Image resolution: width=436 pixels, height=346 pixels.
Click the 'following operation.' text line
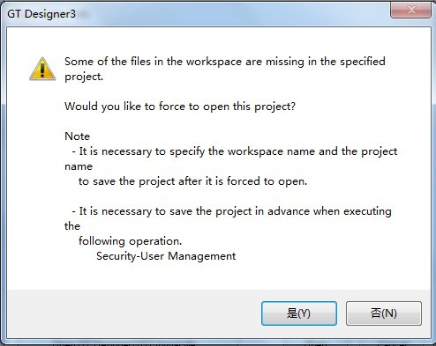130,241
